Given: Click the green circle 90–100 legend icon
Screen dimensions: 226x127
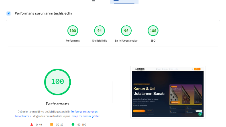Looking at the screenshot, I should (x=73, y=124).
